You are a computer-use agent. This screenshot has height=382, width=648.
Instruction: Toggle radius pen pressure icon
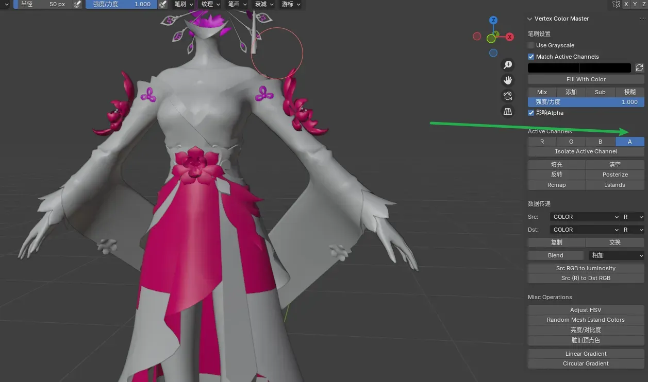77,4
